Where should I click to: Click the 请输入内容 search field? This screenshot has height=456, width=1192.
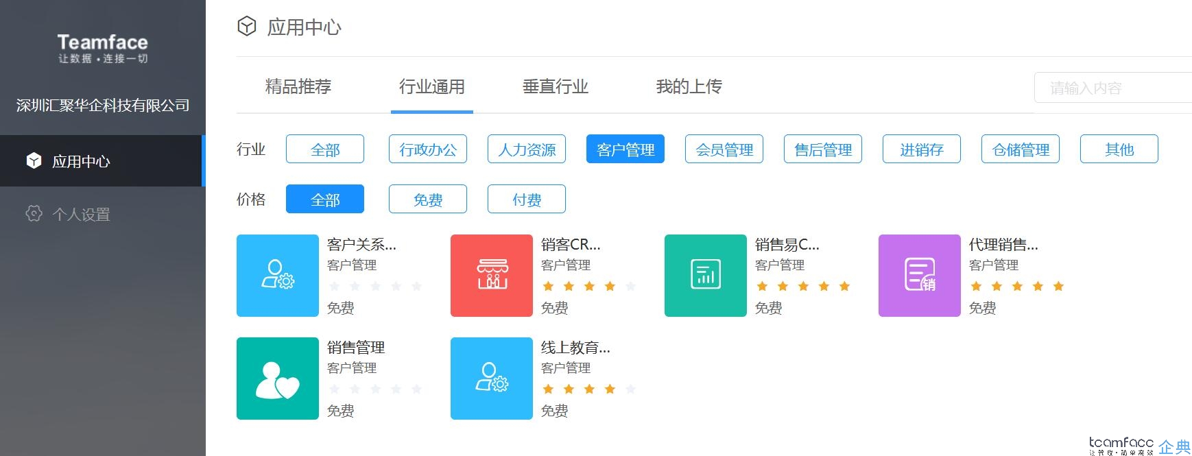(1112, 88)
